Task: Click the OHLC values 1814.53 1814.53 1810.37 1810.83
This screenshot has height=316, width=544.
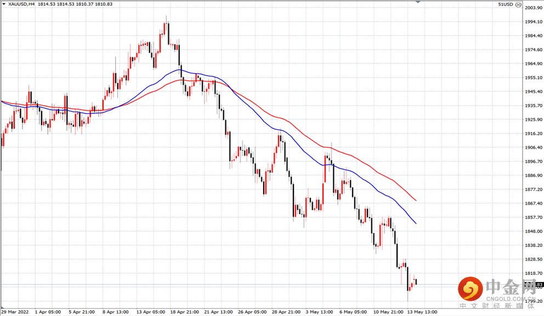Action: [x=75, y=4]
